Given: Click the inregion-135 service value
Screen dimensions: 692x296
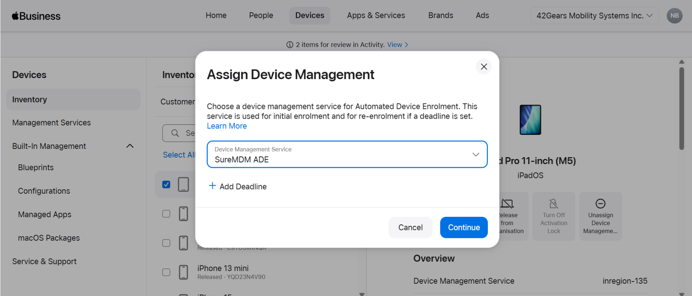Looking at the screenshot, I should pos(625,281).
